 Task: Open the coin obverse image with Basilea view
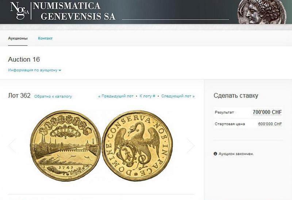pos(65,146)
